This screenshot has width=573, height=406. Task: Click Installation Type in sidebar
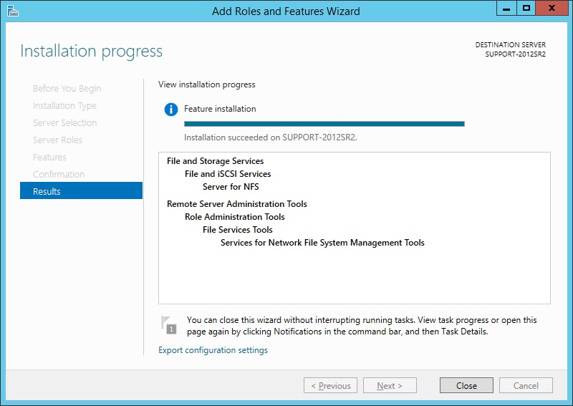(64, 106)
